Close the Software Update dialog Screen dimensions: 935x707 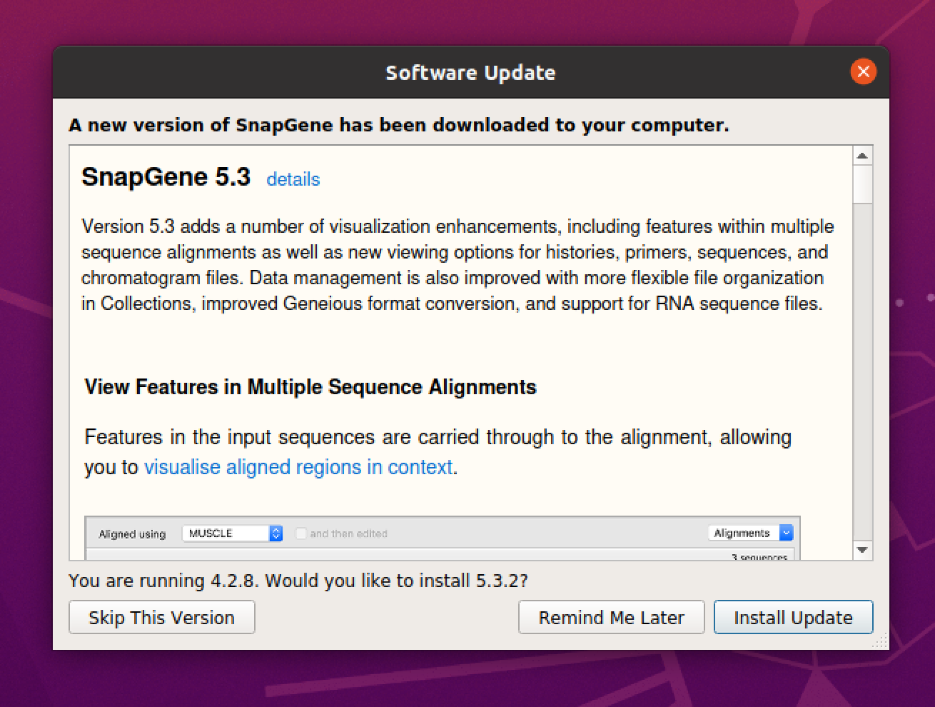pos(863,71)
